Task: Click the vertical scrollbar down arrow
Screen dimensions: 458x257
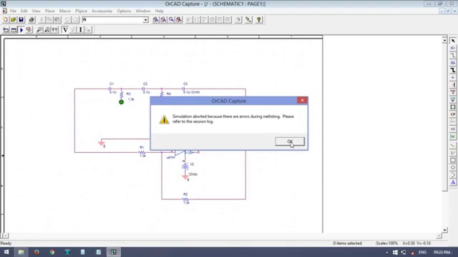Action: (445, 230)
